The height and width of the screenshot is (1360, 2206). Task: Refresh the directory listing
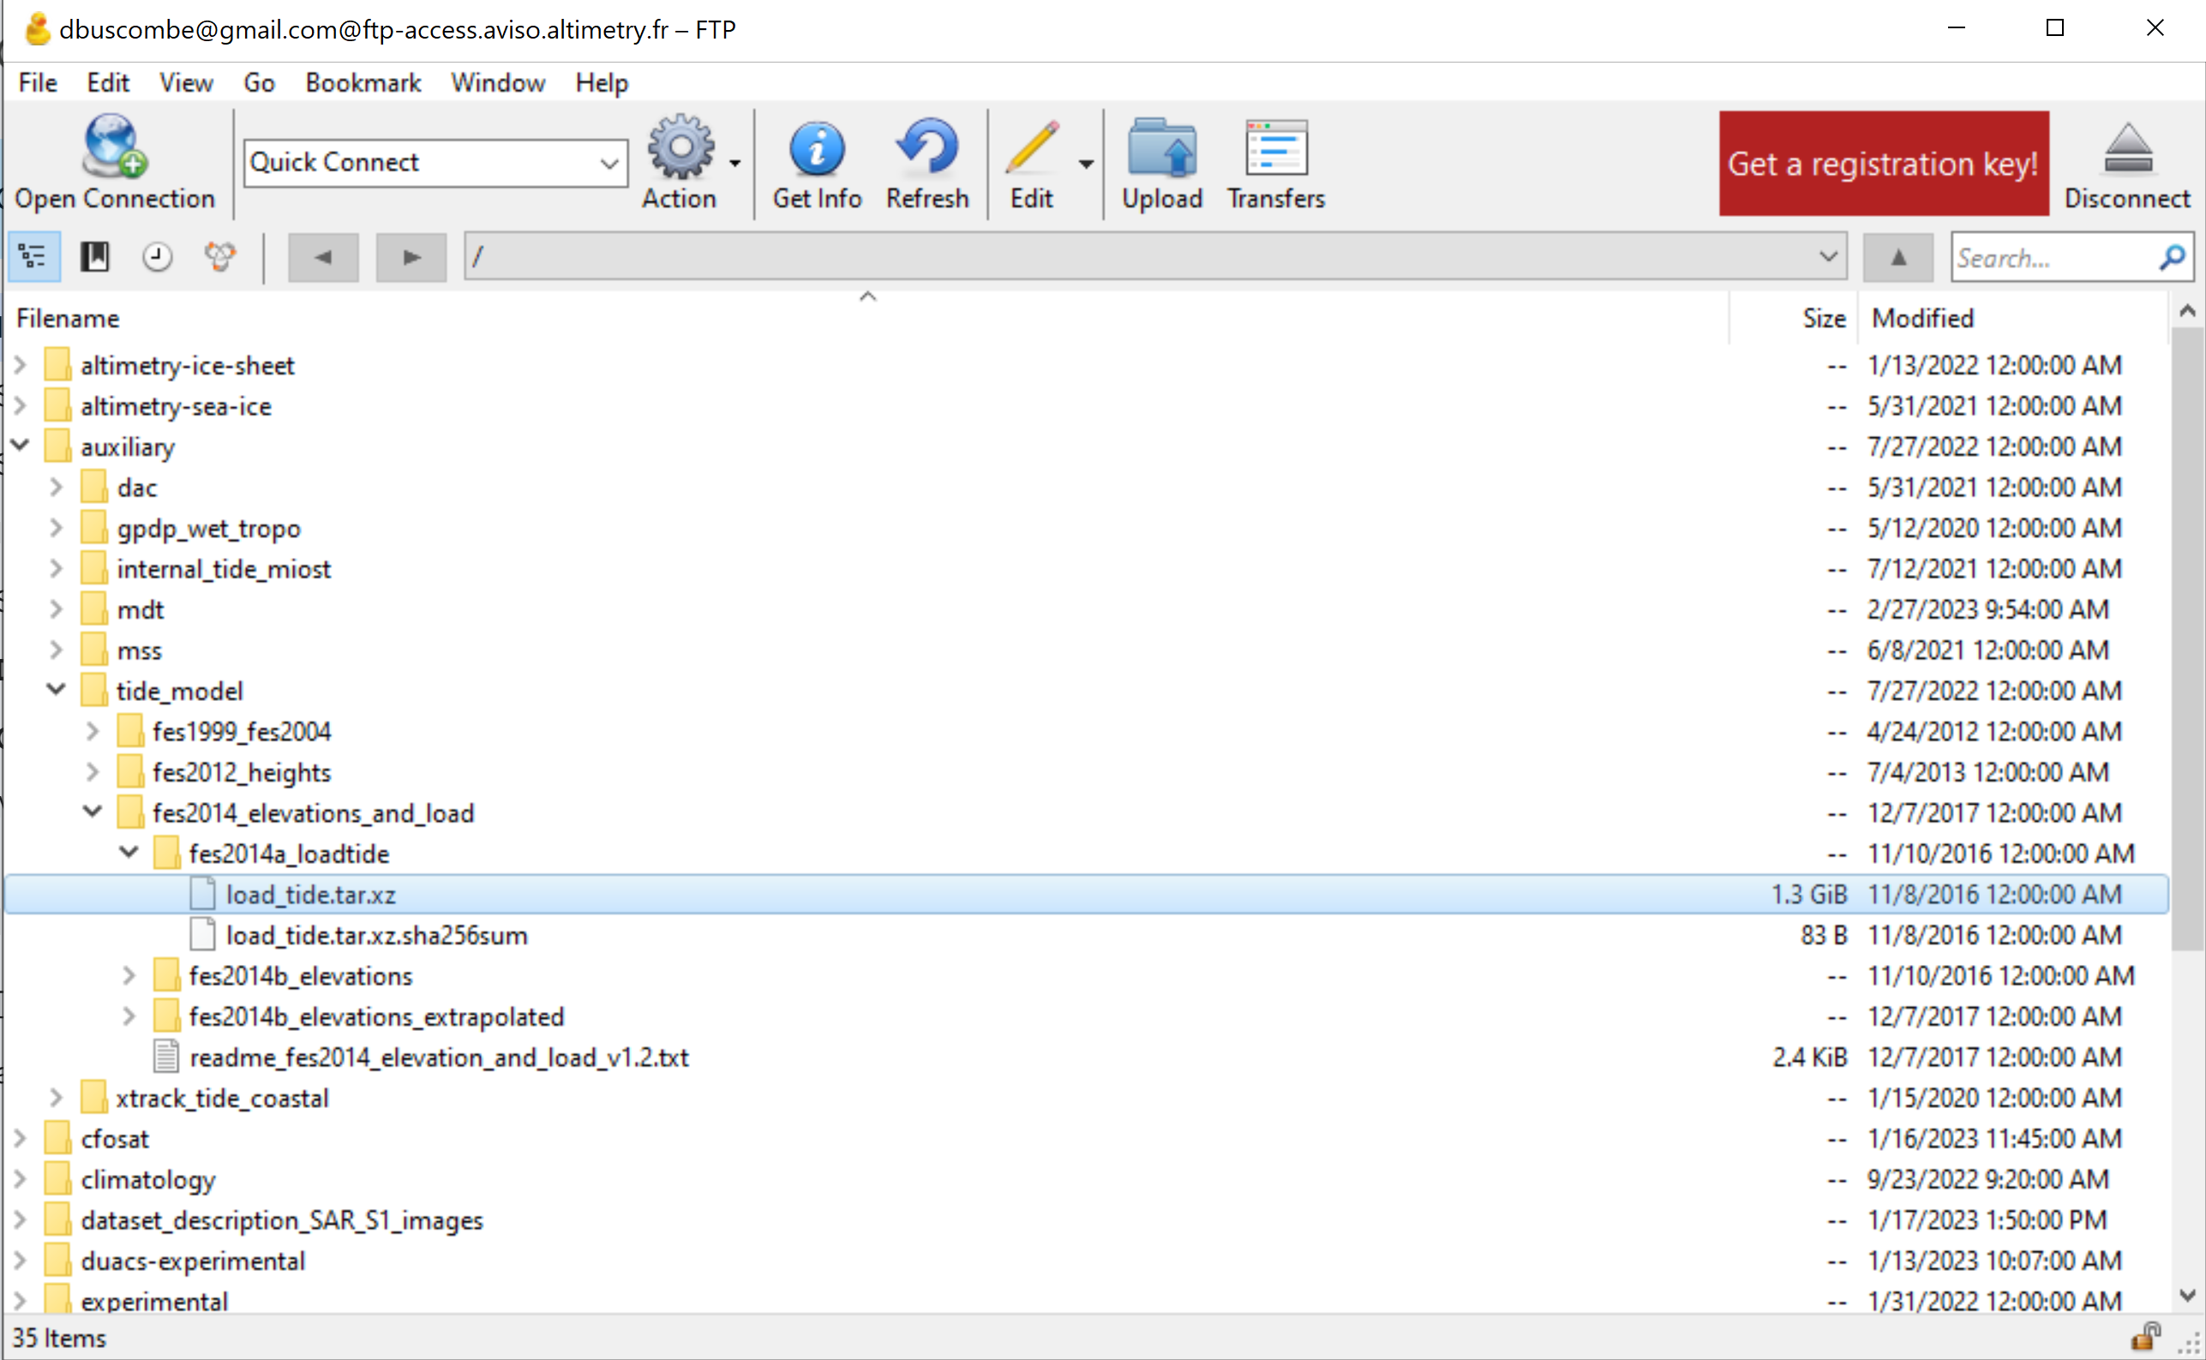(927, 163)
